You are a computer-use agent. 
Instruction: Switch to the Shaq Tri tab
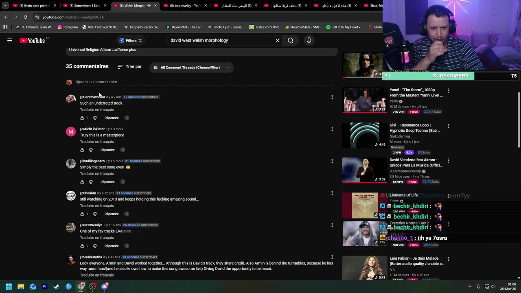point(372,6)
